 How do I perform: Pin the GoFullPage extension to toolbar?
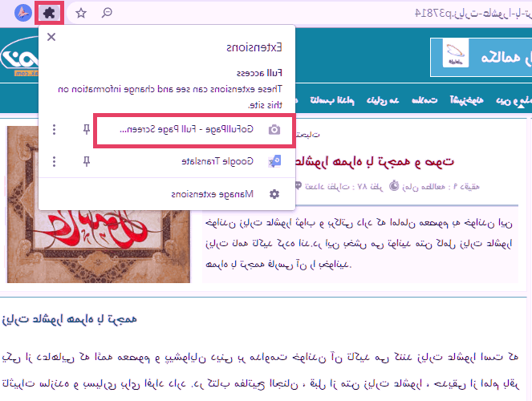pyautogui.click(x=87, y=130)
